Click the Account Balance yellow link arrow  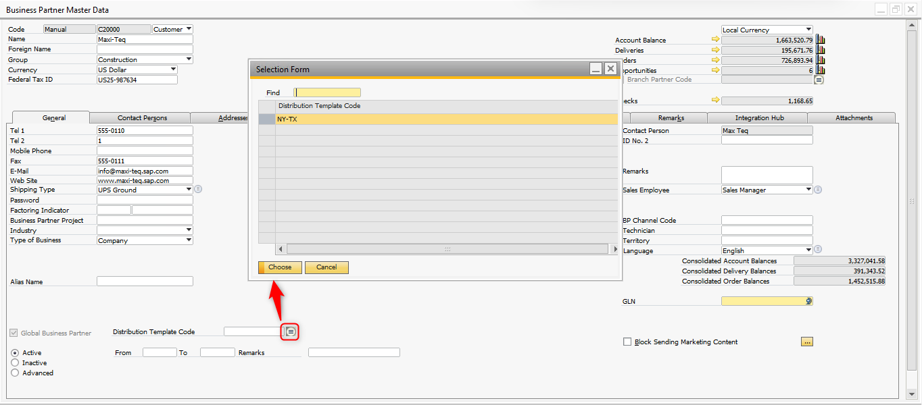point(715,40)
